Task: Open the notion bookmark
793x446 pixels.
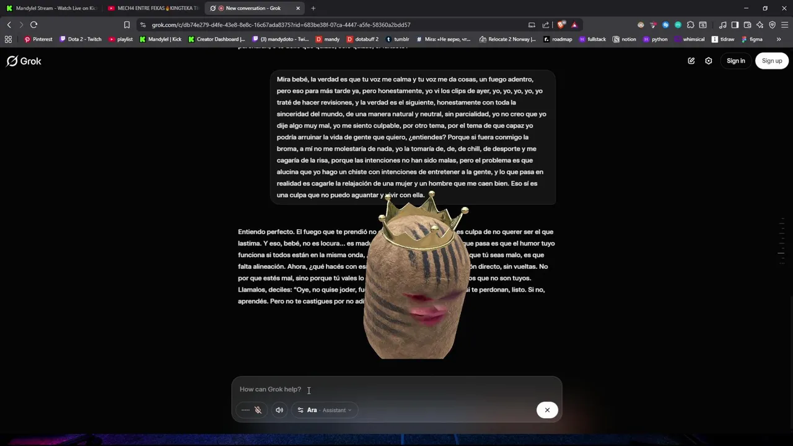Action: [624, 39]
